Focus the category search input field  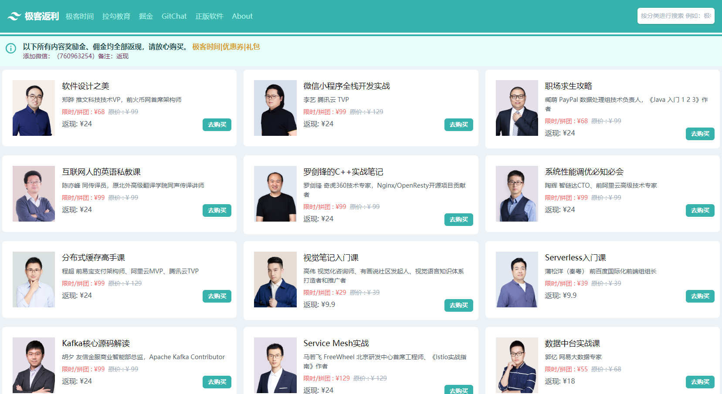[x=675, y=16]
